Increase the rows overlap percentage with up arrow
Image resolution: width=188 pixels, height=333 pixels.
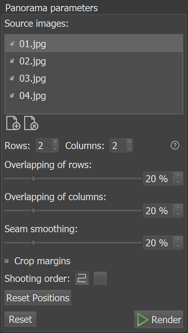coord(178,175)
